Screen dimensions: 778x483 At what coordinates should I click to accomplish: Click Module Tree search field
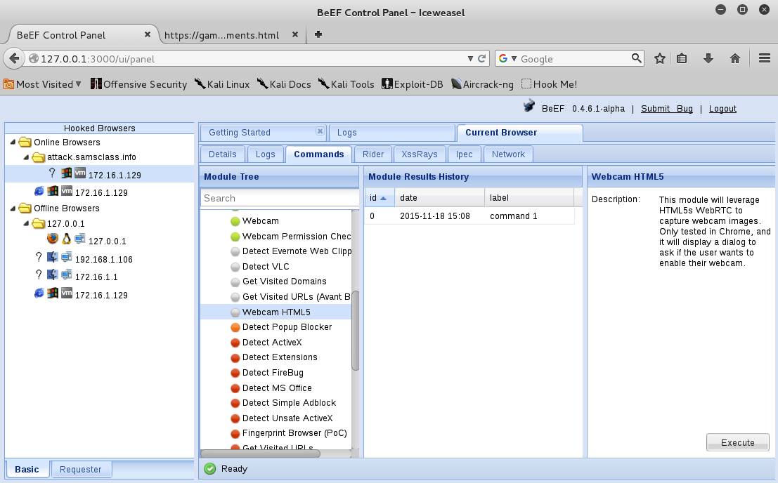tap(279, 198)
